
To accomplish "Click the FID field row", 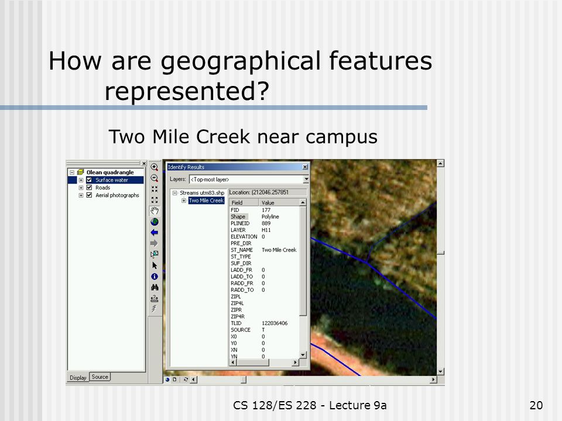I will click(235, 210).
